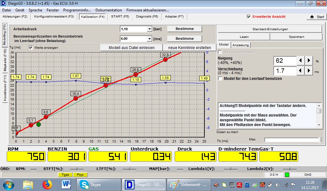
Task: Select the red curve point labeled 16.4
Action: point(76,98)
